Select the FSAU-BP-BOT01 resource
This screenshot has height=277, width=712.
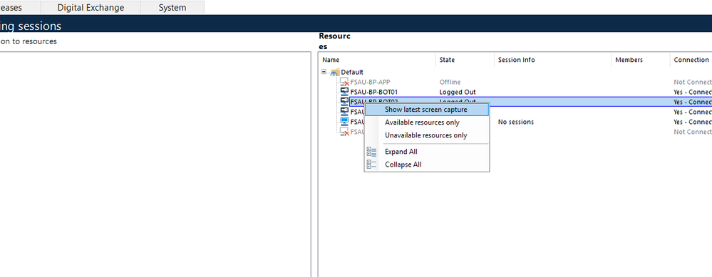pyautogui.click(x=374, y=93)
